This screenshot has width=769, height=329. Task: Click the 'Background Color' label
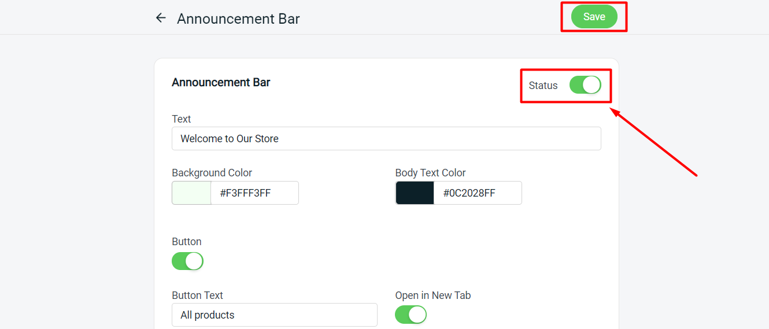coord(212,173)
